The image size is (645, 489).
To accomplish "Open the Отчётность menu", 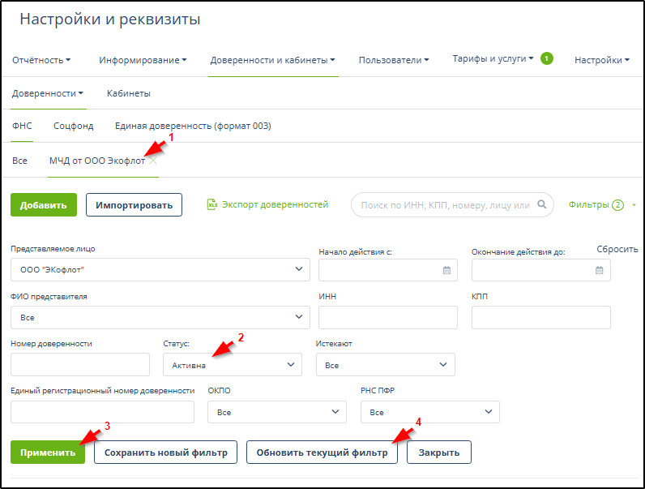I will 41,60.
